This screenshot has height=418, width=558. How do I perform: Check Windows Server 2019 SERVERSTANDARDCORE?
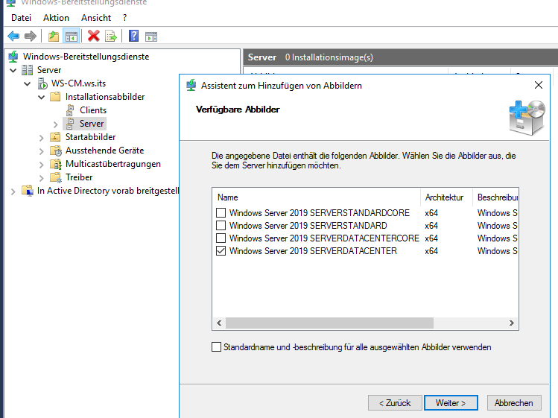pyautogui.click(x=221, y=212)
